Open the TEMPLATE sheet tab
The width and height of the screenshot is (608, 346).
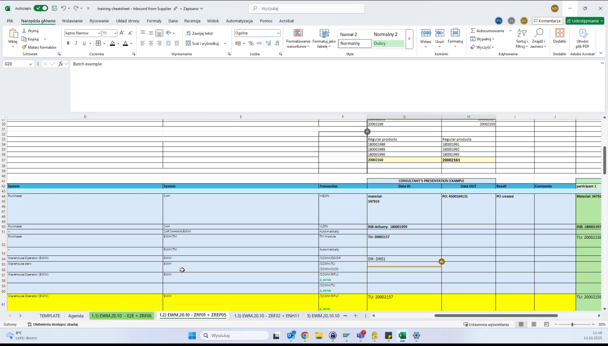pos(50,315)
